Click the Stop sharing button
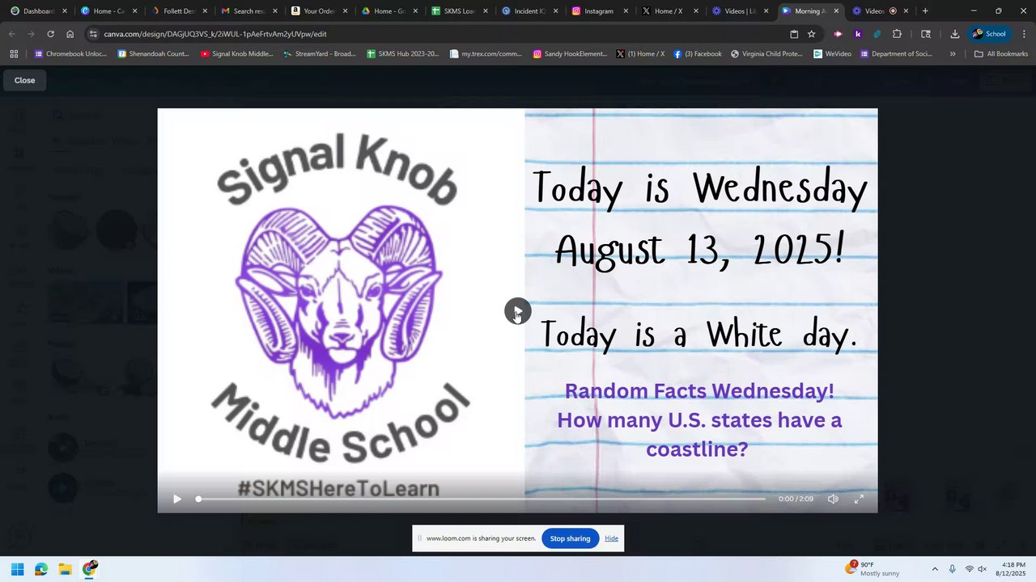1036x582 pixels. [571, 538]
